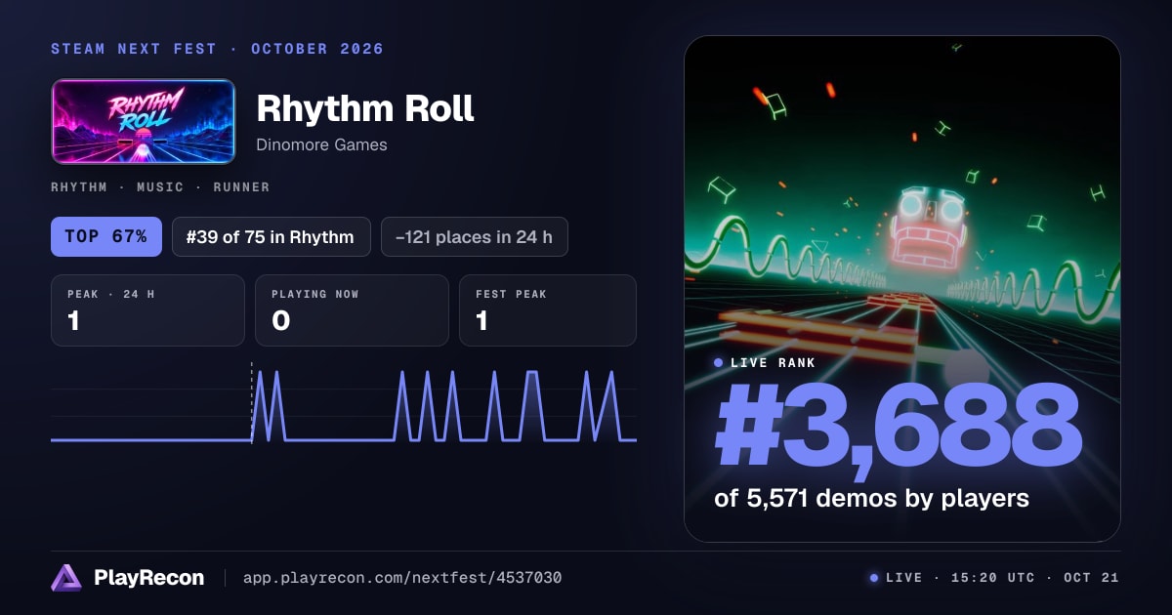Open the Rhythm Roll game thumbnail
Viewport: 1172px width, 615px height.
click(144, 121)
